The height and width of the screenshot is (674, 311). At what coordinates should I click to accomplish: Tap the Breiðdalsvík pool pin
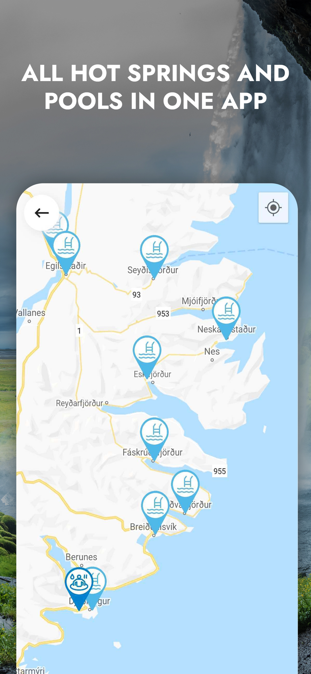point(155,511)
